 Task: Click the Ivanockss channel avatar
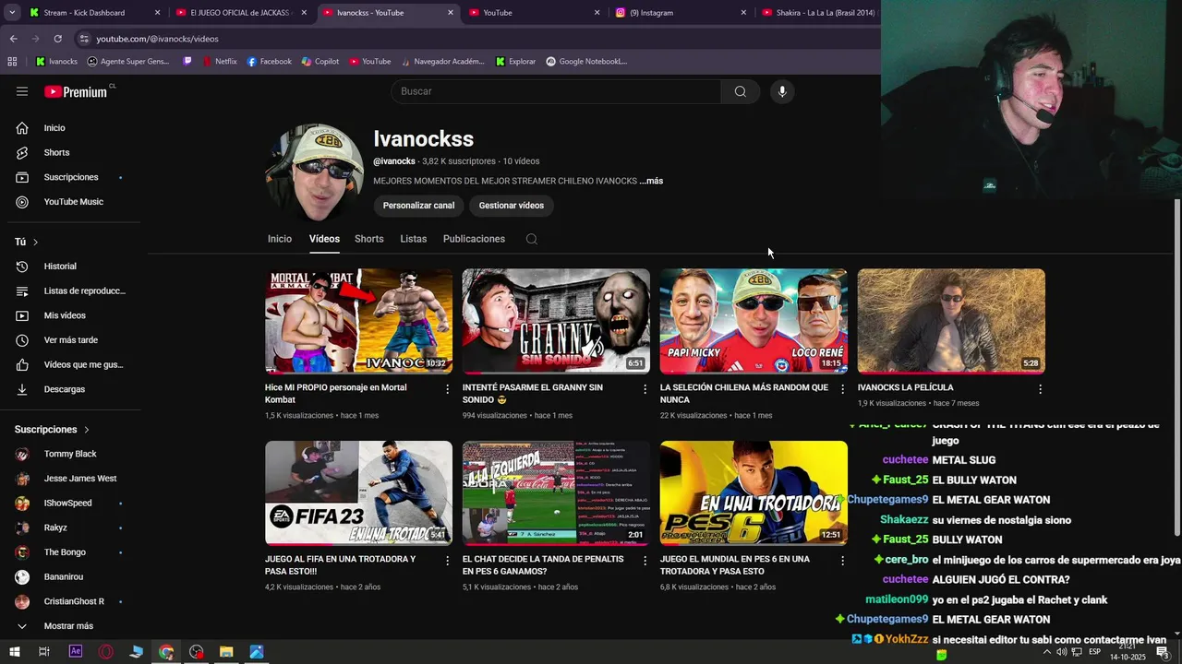coord(314,172)
